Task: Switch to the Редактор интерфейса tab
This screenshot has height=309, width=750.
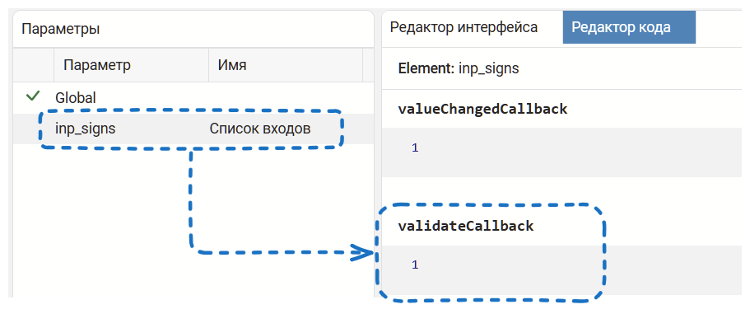Action: (464, 27)
